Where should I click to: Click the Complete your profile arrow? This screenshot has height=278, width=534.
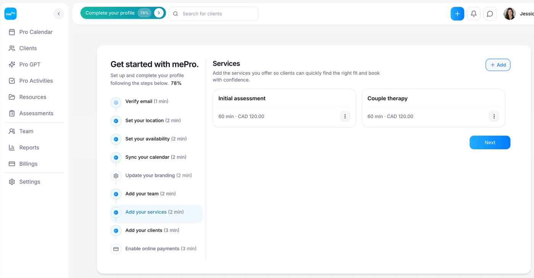[159, 13]
